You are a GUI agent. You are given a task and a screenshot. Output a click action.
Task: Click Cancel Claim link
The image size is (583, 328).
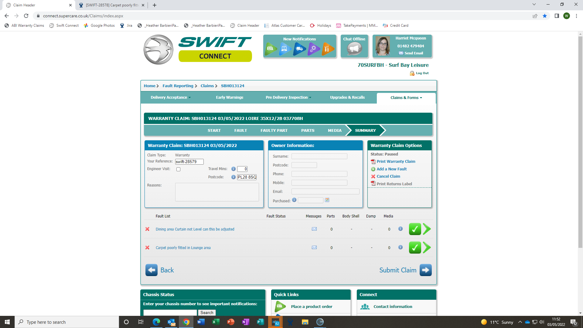coord(388,176)
